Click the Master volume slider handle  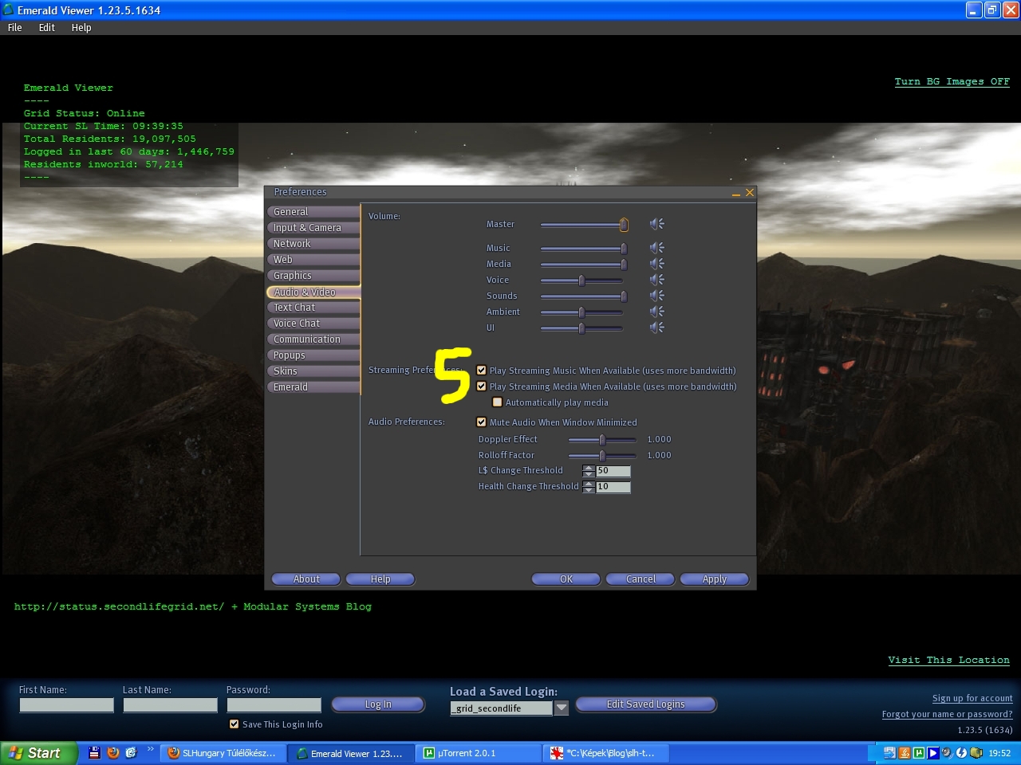pos(624,225)
